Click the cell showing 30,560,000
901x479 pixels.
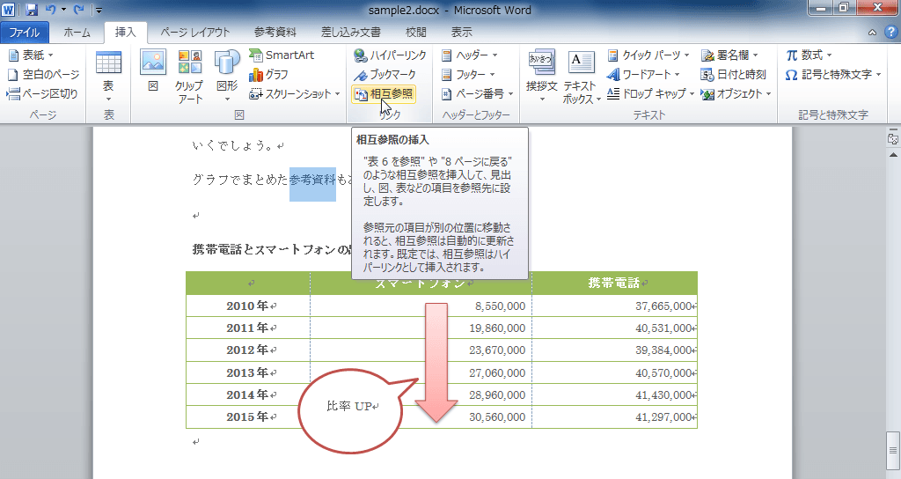pos(421,416)
